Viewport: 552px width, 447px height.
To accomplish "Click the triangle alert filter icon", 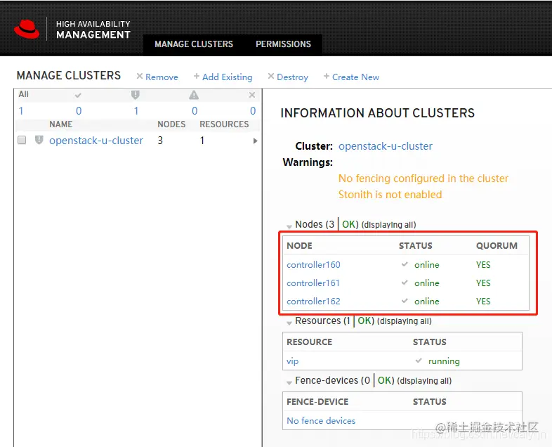I will [x=194, y=95].
